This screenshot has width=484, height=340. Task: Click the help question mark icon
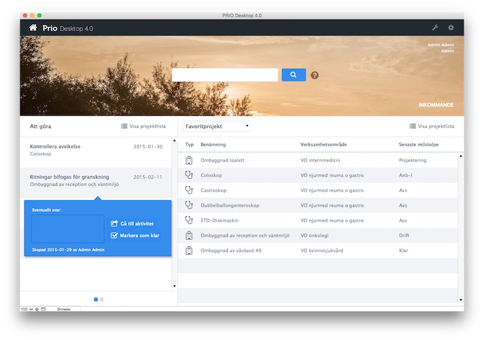pos(315,75)
